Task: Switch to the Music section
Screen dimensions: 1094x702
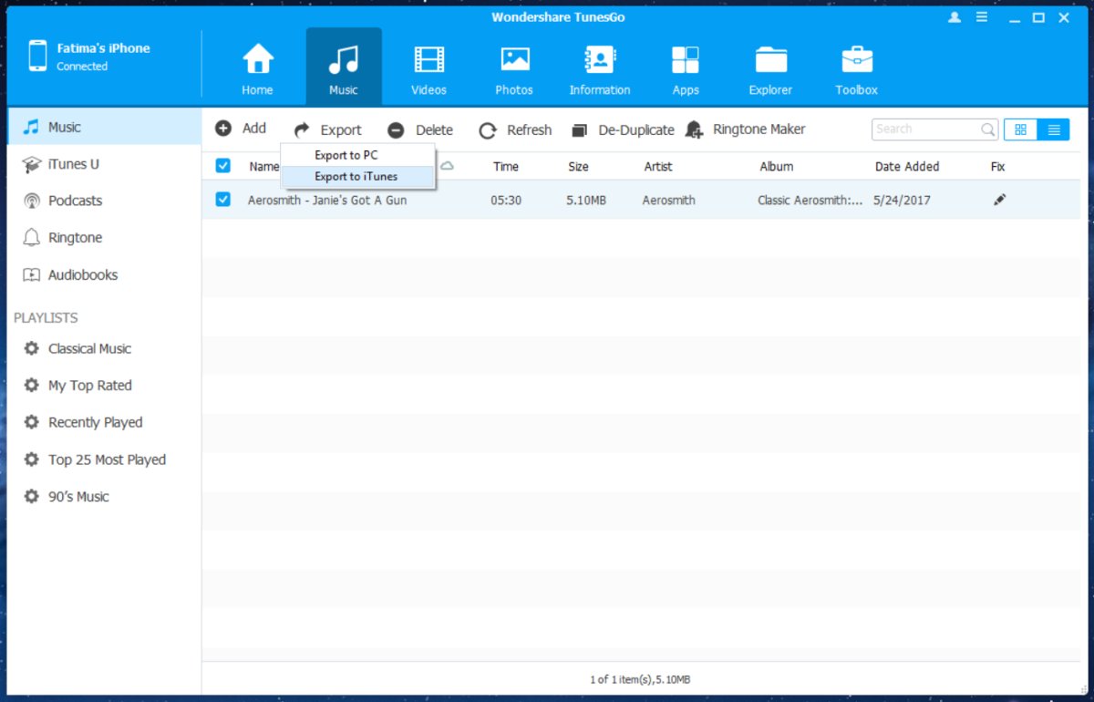Action: click(344, 68)
